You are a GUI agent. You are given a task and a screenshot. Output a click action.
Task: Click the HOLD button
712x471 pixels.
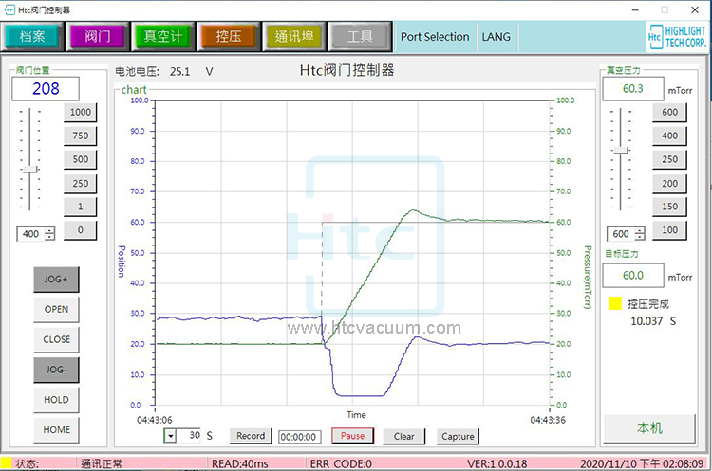pyautogui.click(x=56, y=400)
